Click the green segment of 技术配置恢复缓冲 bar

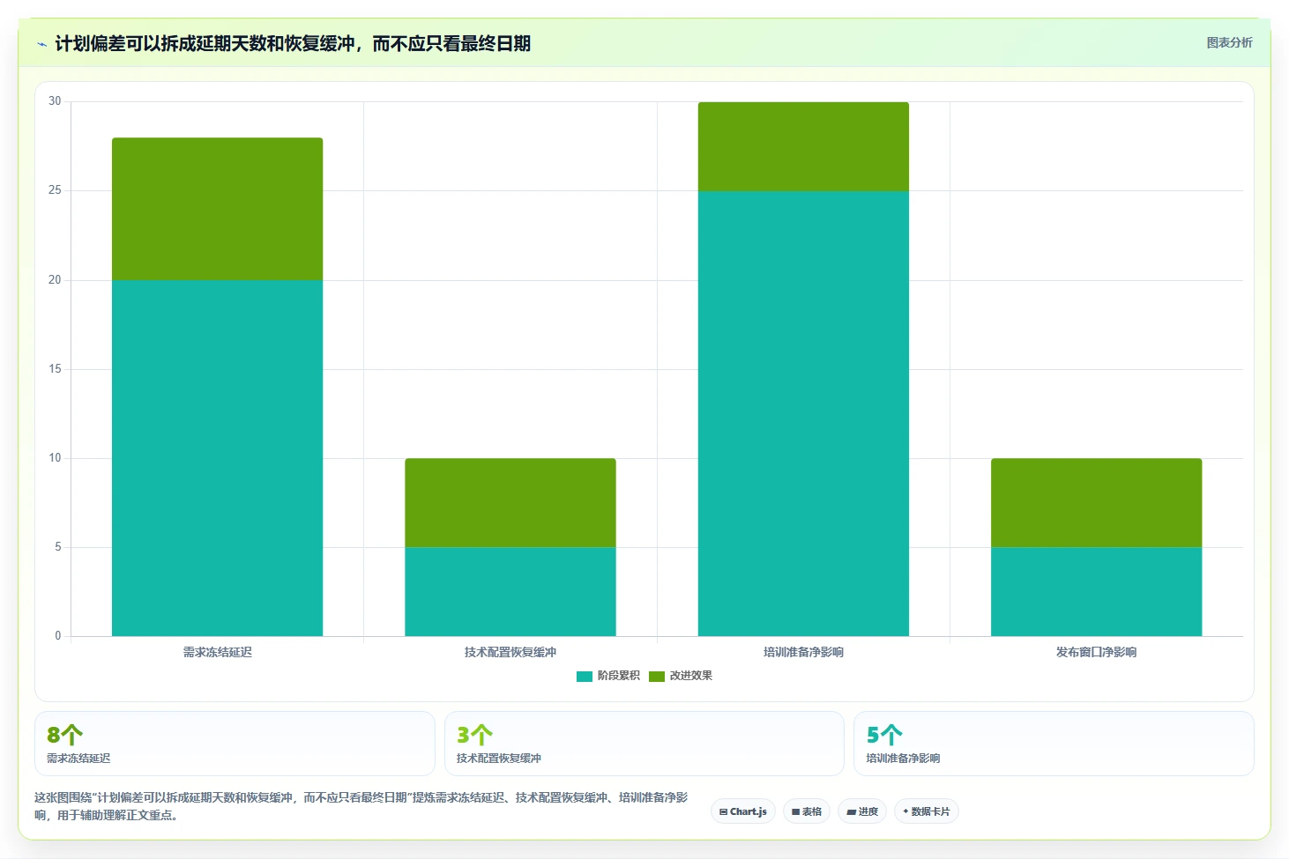[510, 502]
